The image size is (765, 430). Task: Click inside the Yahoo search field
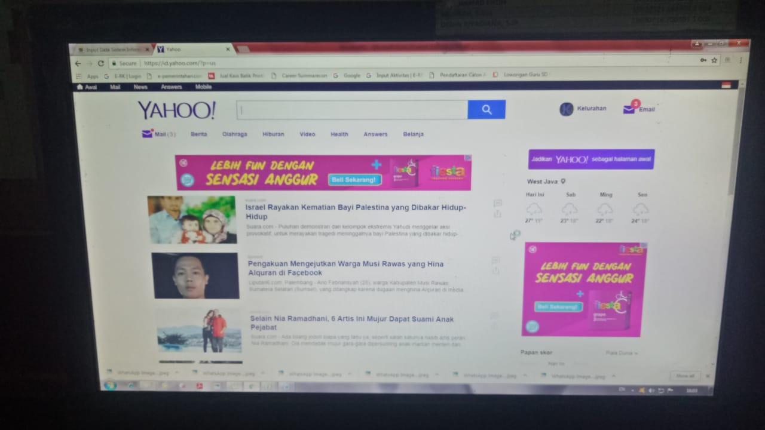353,110
